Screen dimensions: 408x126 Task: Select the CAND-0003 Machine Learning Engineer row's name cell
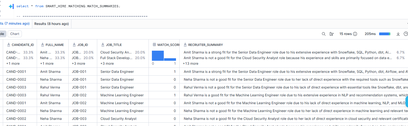(50, 95)
